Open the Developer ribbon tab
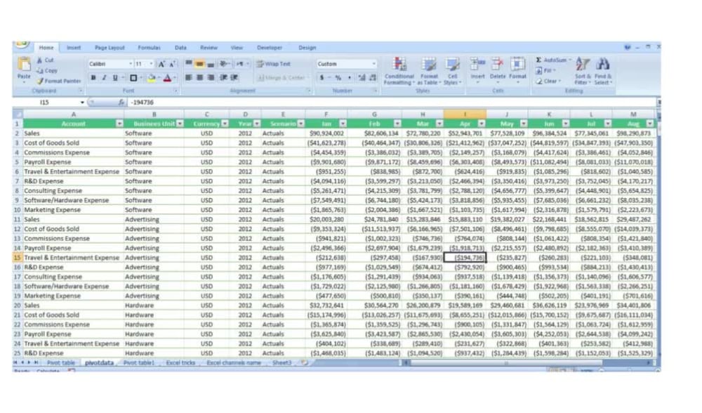702x413 pixels. [x=270, y=48]
